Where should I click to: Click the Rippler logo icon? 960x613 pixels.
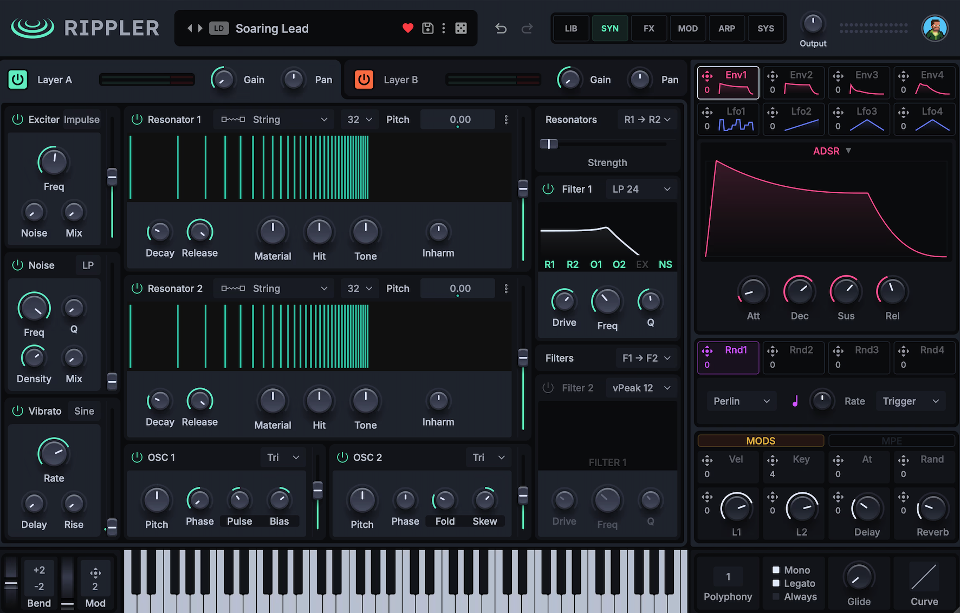33,28
